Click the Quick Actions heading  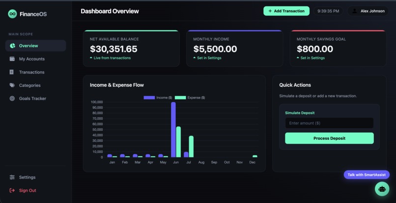coord(295,85)
